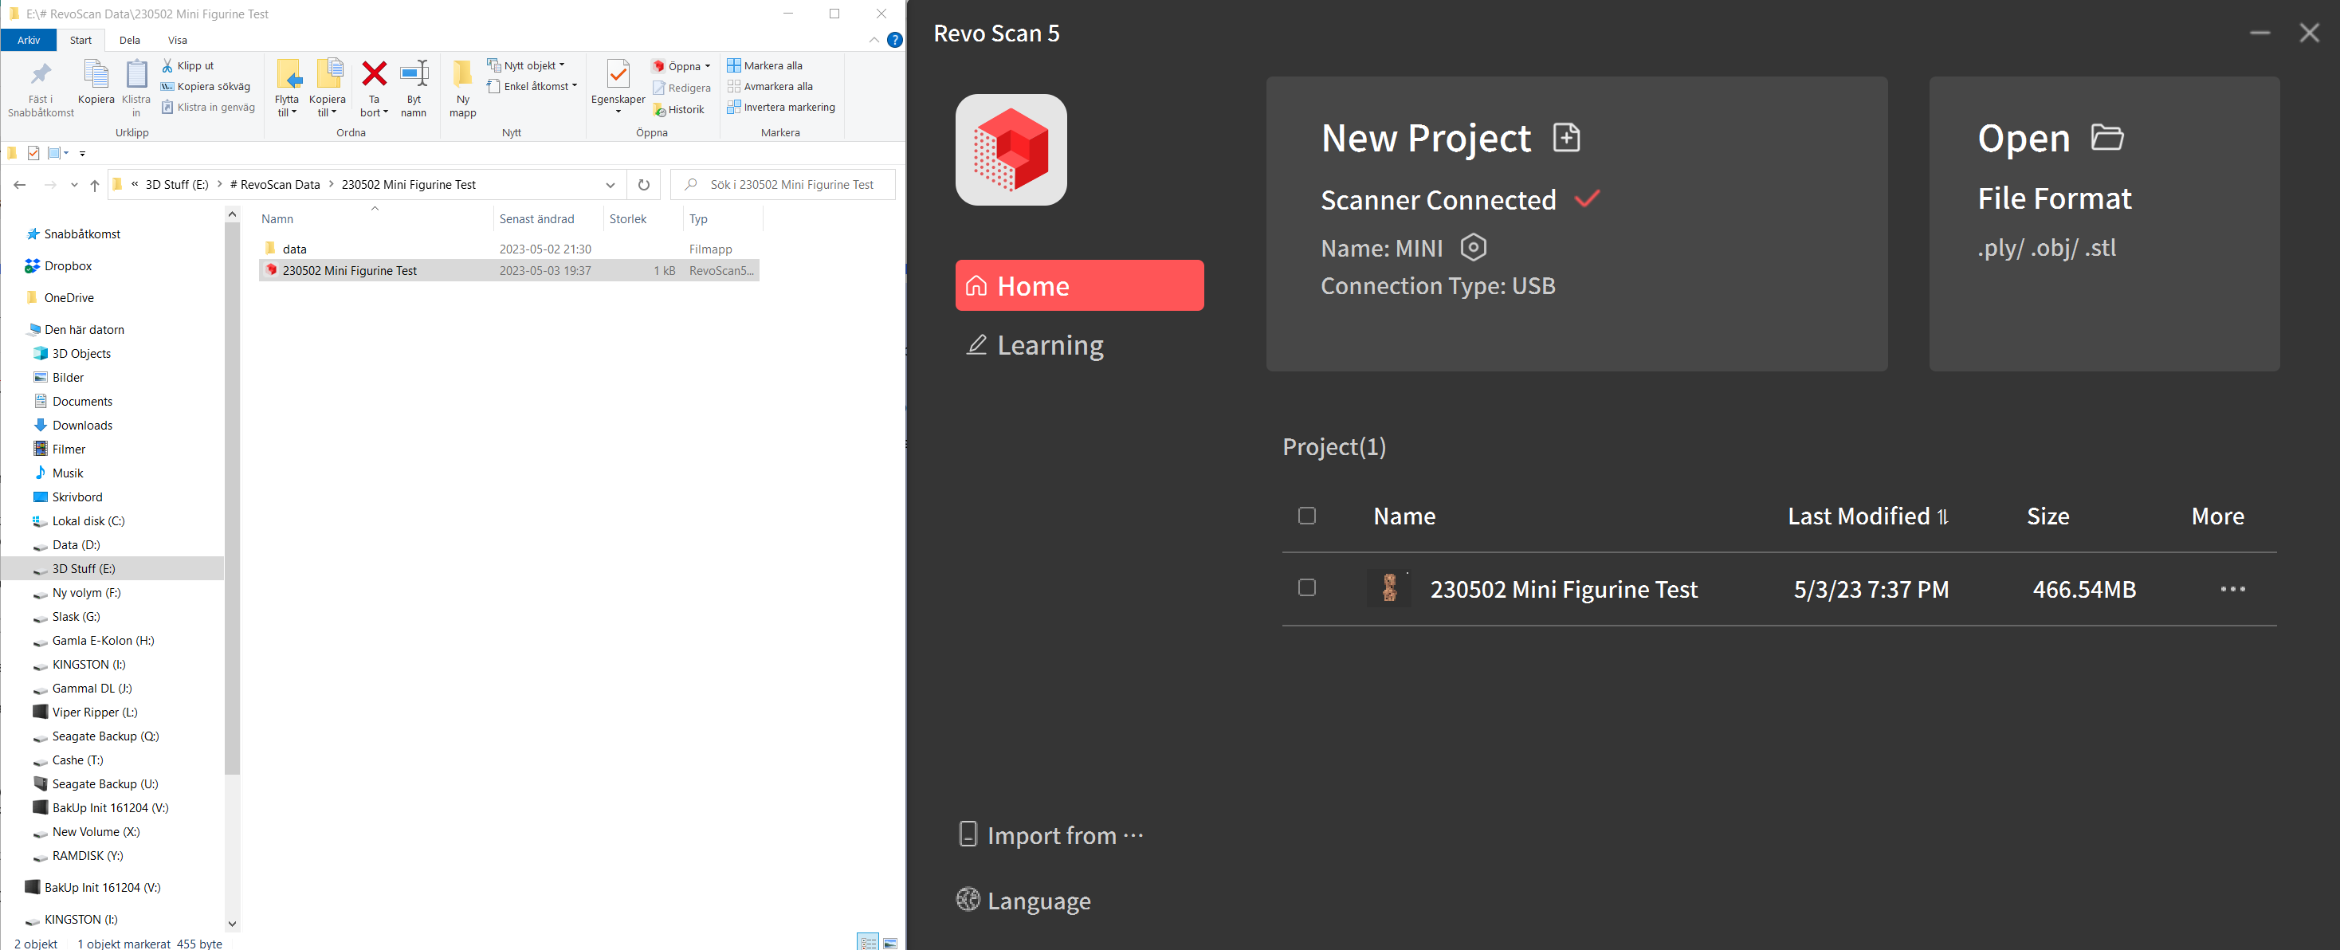This screenshot has width=2340, height=950.
Task: Click the details view icon in status bar
Action: point(869,943)
